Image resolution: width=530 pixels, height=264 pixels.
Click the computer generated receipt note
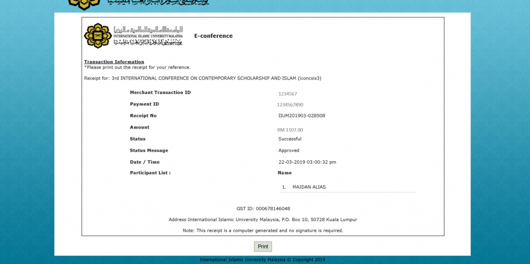(263, 230)
